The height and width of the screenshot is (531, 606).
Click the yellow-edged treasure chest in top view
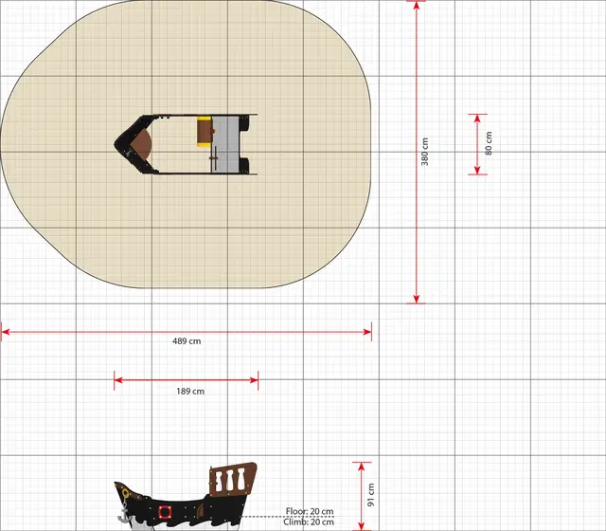204,131
